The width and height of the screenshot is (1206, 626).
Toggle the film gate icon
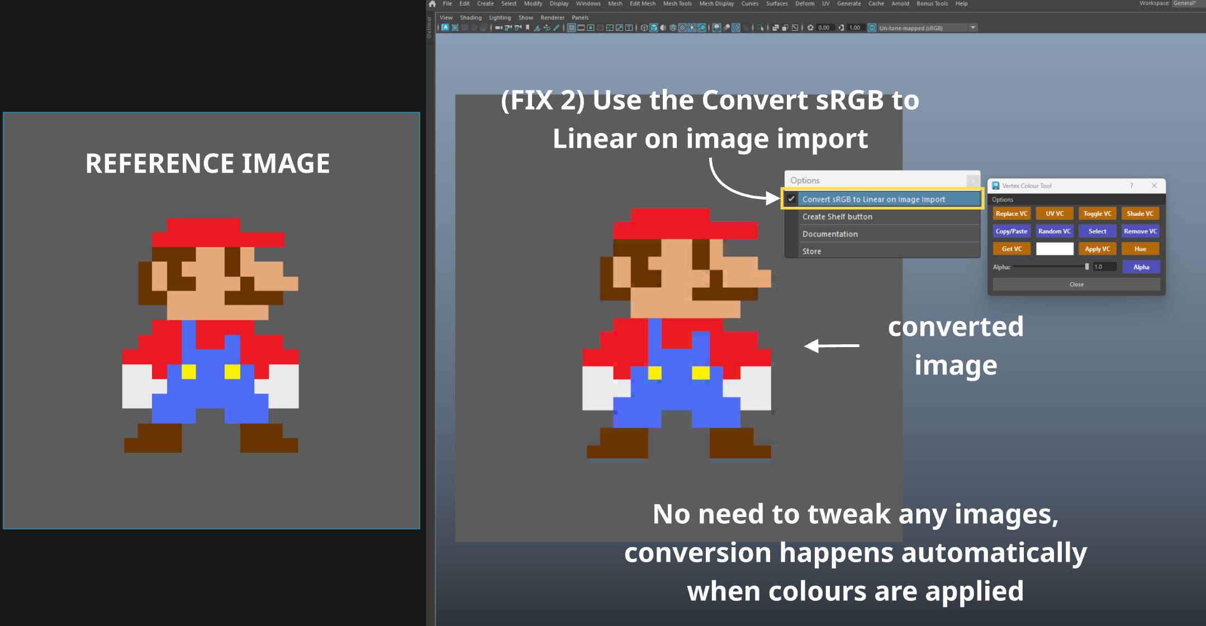(x=581, y=28)
